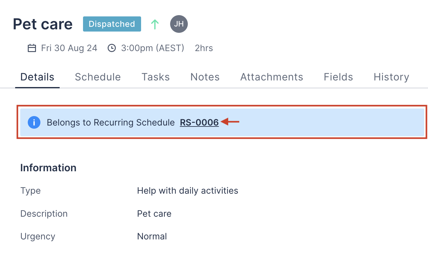Click the Urgency value Normal
Viewport: 428px width, 258px height.
click(x=152, y=236)
